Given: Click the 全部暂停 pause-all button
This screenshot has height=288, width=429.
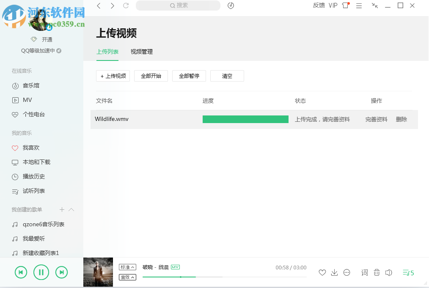Looking at the screenshot, I should point(189,76).
